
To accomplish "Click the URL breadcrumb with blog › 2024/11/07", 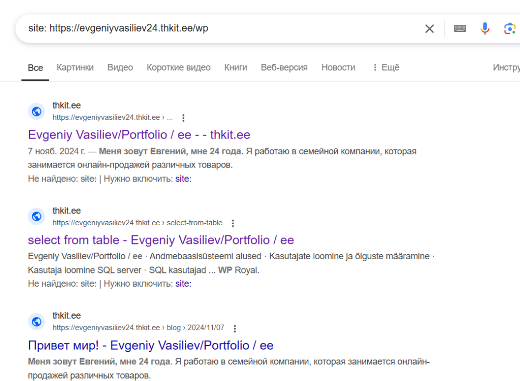I will (x=138, y=328).
